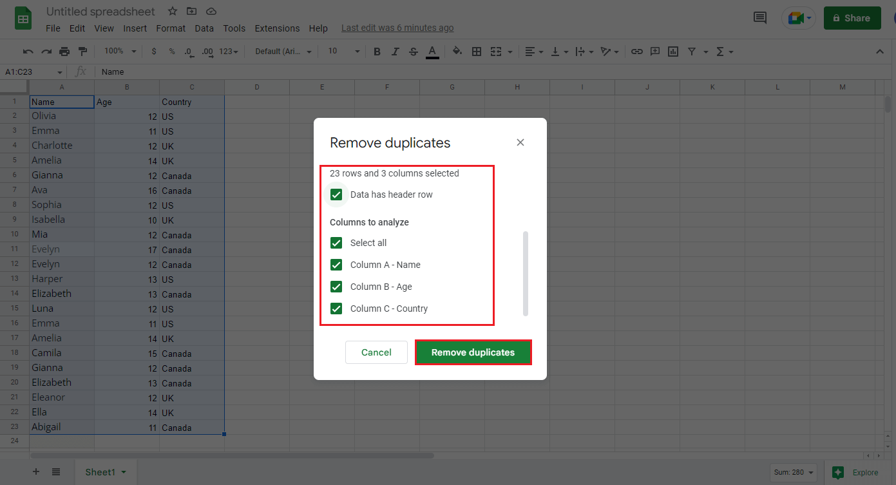Click the Insert link icon
The width and height of the screenshot is (896, 485).
point(637,51)
